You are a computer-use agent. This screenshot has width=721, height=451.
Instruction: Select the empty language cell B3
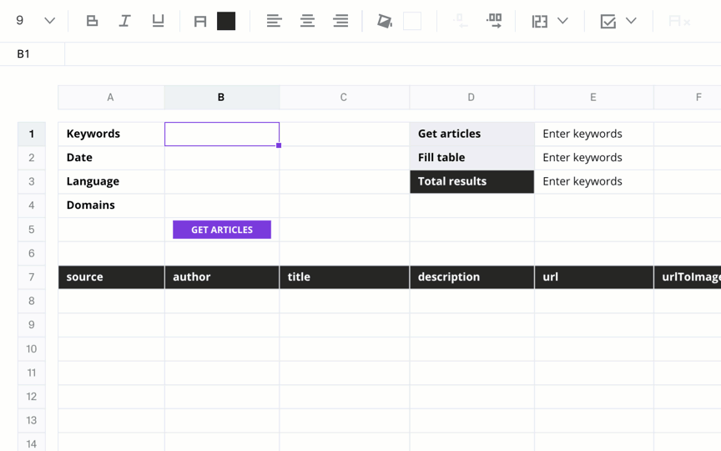point(222,181)
